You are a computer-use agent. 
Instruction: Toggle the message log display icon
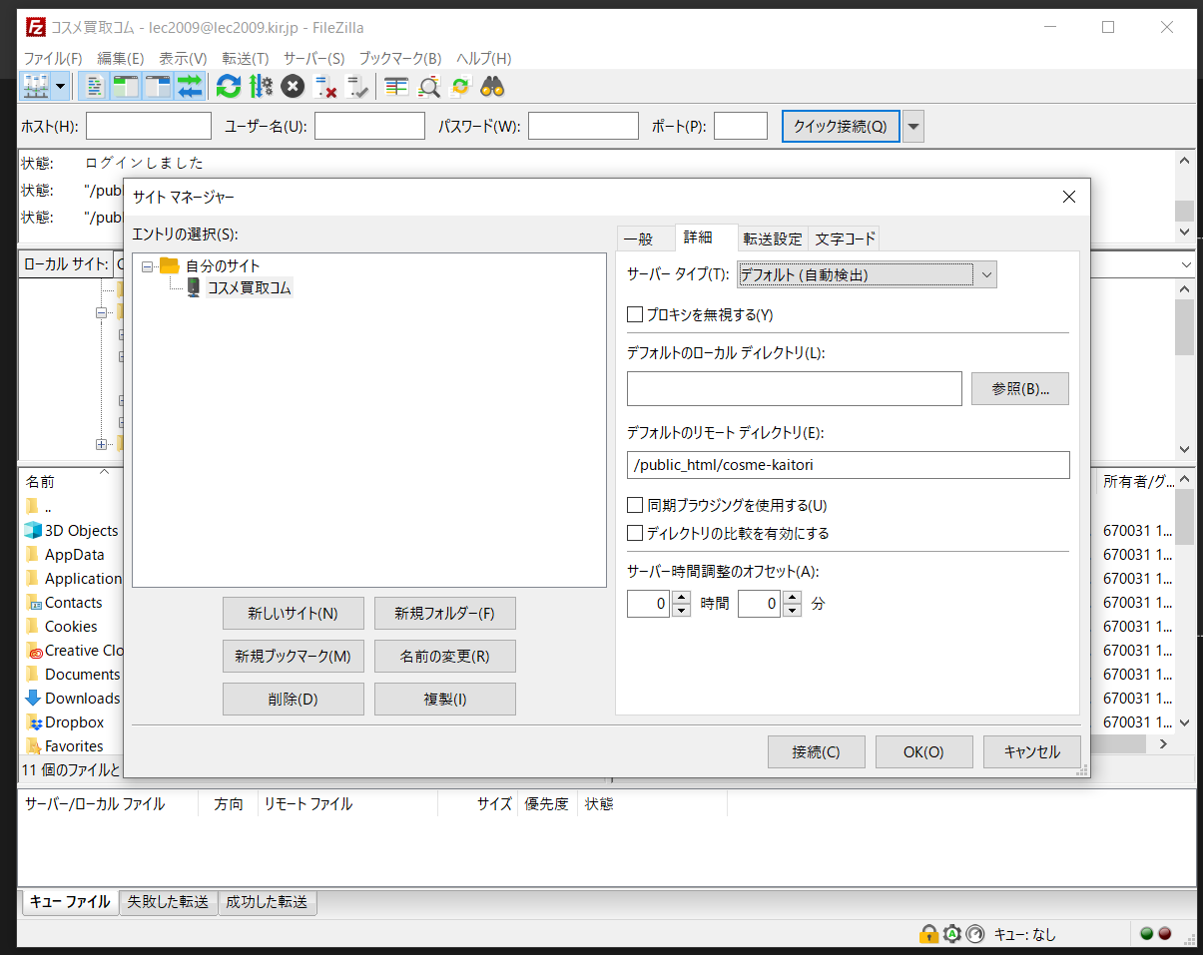pyautogui.click(x=93, y=87)
